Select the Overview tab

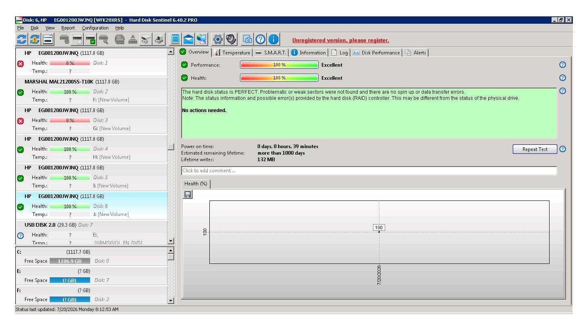[x=195, y=52]
